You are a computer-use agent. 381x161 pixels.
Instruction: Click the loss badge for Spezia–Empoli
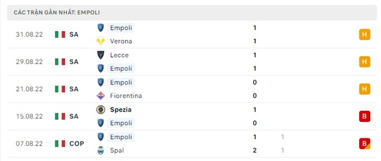[x=364, y=116]
